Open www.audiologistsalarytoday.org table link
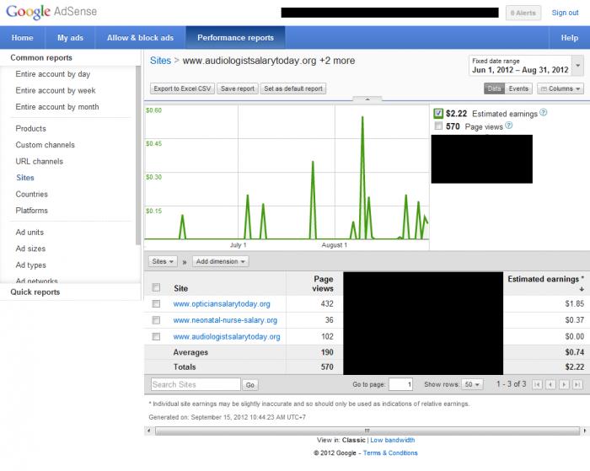The height and width of the screenshot is (471, 590). pos(227,336)
